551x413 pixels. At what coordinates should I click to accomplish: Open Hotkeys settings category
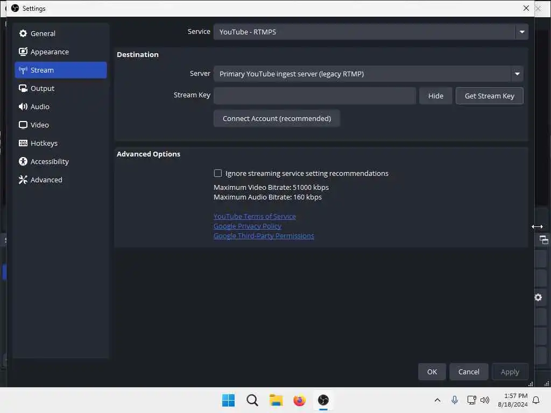click(x=60, y=143)
